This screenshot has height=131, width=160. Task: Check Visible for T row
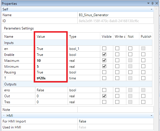tap(104, 78)
